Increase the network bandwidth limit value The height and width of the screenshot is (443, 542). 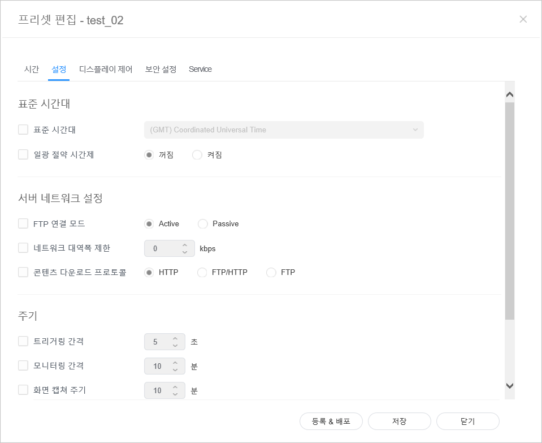pos(184,245)
